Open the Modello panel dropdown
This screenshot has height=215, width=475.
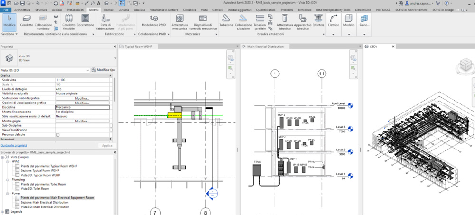(x=349, y=34)
